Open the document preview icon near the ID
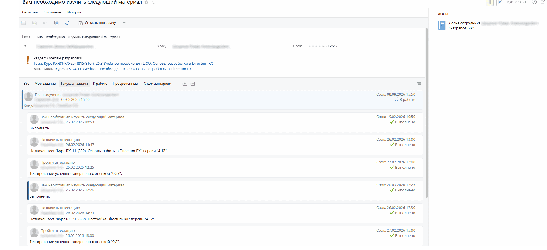Image resolution: width=547 pixels, height=250 pixels. click(500, 2)
